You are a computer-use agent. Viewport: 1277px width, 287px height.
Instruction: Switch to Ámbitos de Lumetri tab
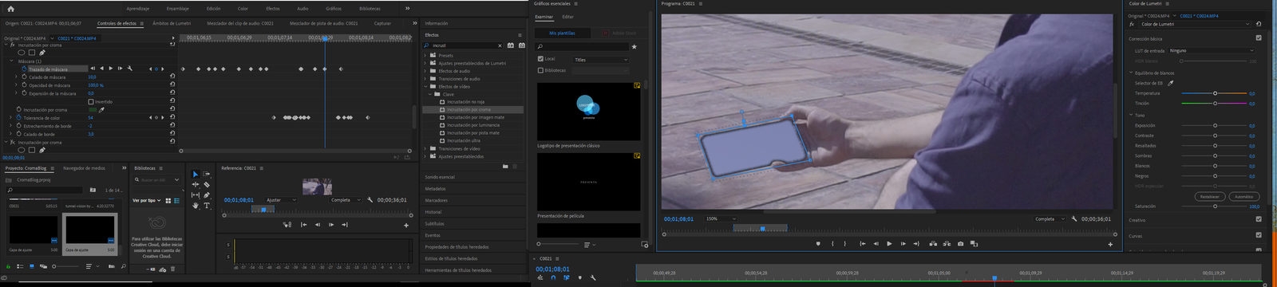(x=171, y=24)
